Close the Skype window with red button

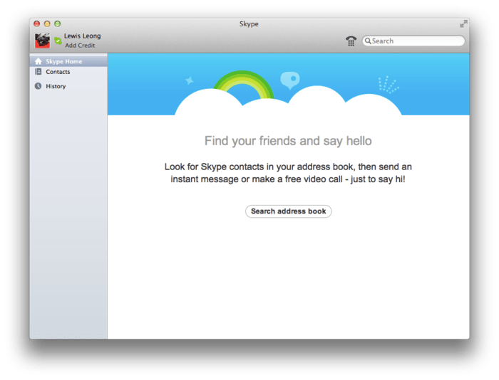tap(37, 23)
